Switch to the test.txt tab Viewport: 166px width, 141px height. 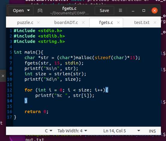pos(142,22)
